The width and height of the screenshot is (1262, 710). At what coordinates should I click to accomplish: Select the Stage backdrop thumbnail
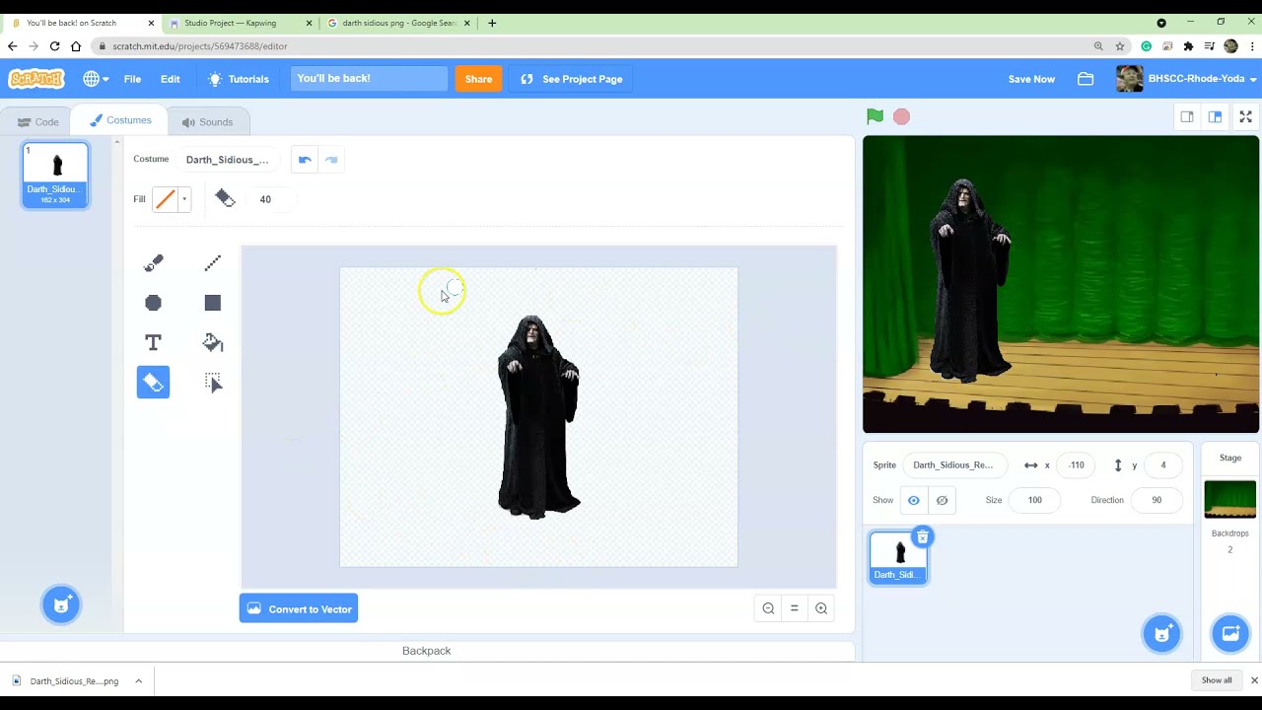click(x=1229, y=499)
